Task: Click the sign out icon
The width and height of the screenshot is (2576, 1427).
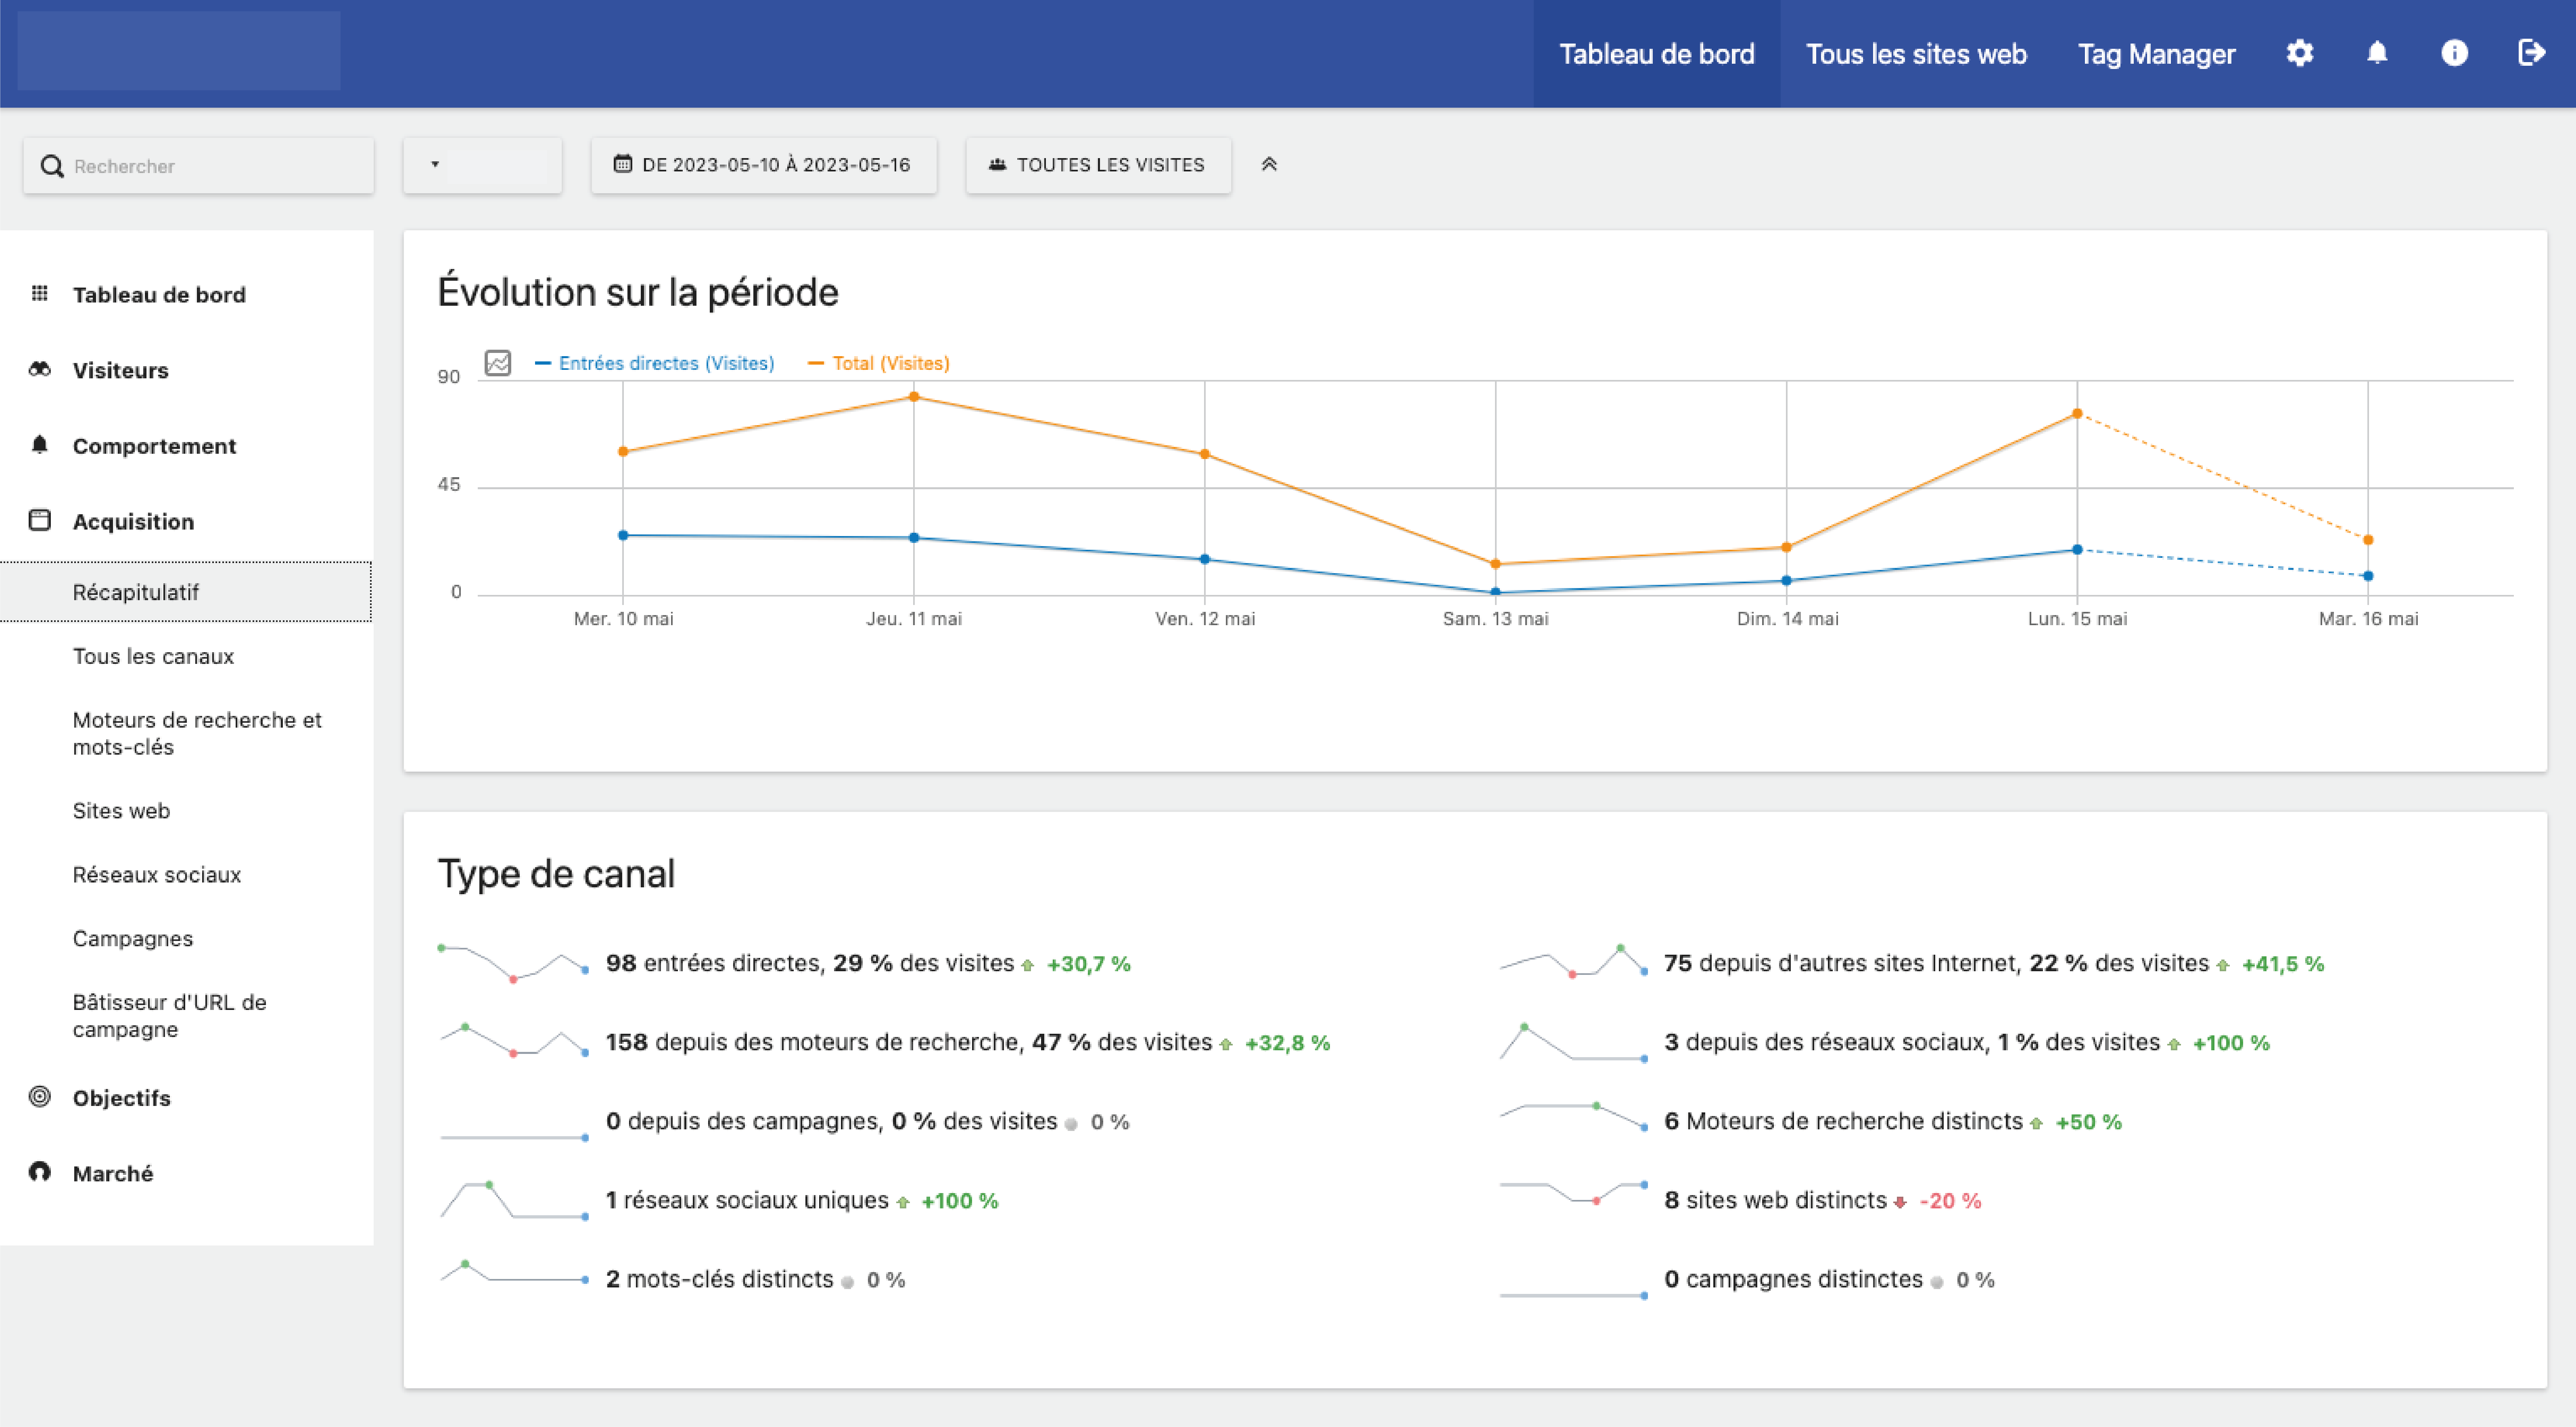Action: (2531, 53)
